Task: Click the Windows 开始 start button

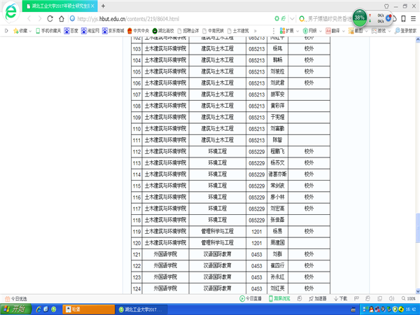Action: pyautogui.click(x=14, y=309)
